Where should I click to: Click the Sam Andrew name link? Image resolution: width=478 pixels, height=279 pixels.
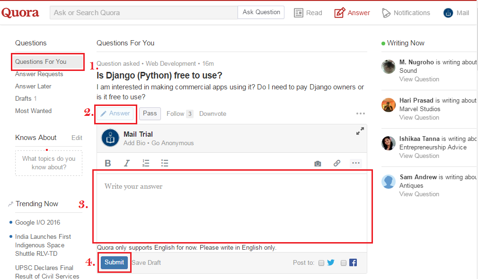tap(418, 177)
